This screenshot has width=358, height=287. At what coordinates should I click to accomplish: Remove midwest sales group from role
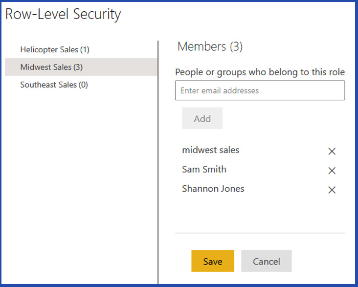pos(332,152)
